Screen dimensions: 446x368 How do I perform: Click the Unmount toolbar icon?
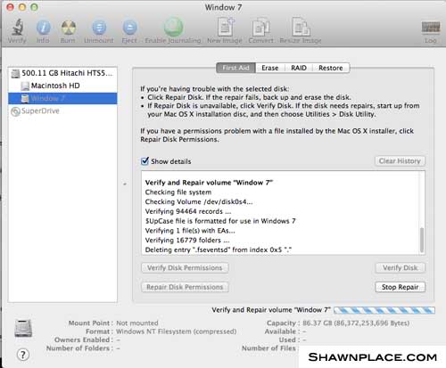coord(99,28)
